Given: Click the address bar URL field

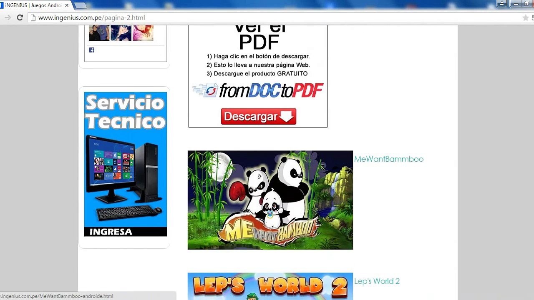Looking at the screenshot, I should click(x=275, y=17).
